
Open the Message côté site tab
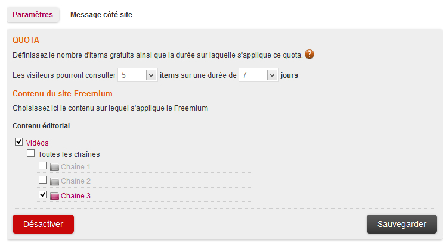coord(101,14)
